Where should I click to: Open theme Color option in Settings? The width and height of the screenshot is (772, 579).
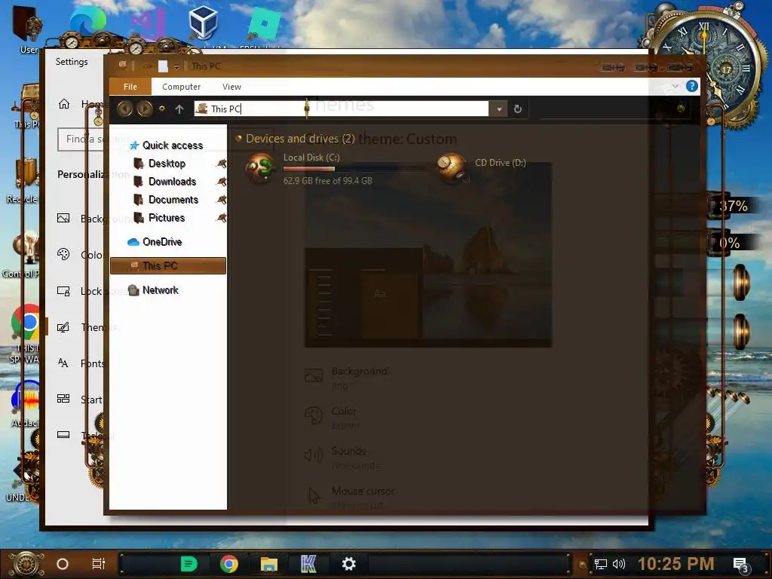(332, 418)
